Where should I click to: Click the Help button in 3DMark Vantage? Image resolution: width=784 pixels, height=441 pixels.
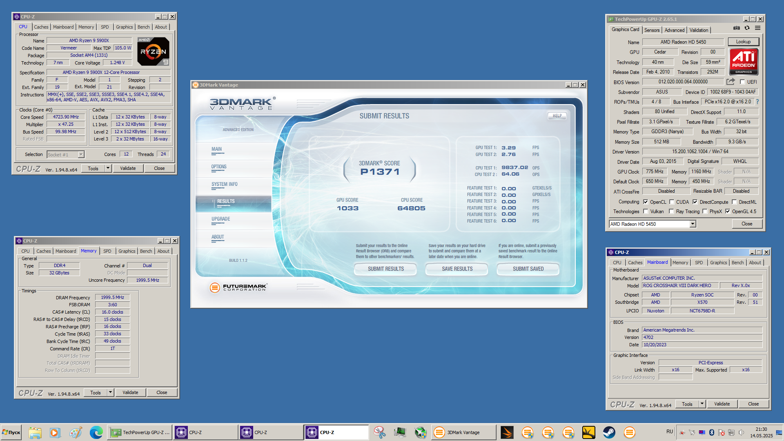pyautogui.click(x=557, y=116)
